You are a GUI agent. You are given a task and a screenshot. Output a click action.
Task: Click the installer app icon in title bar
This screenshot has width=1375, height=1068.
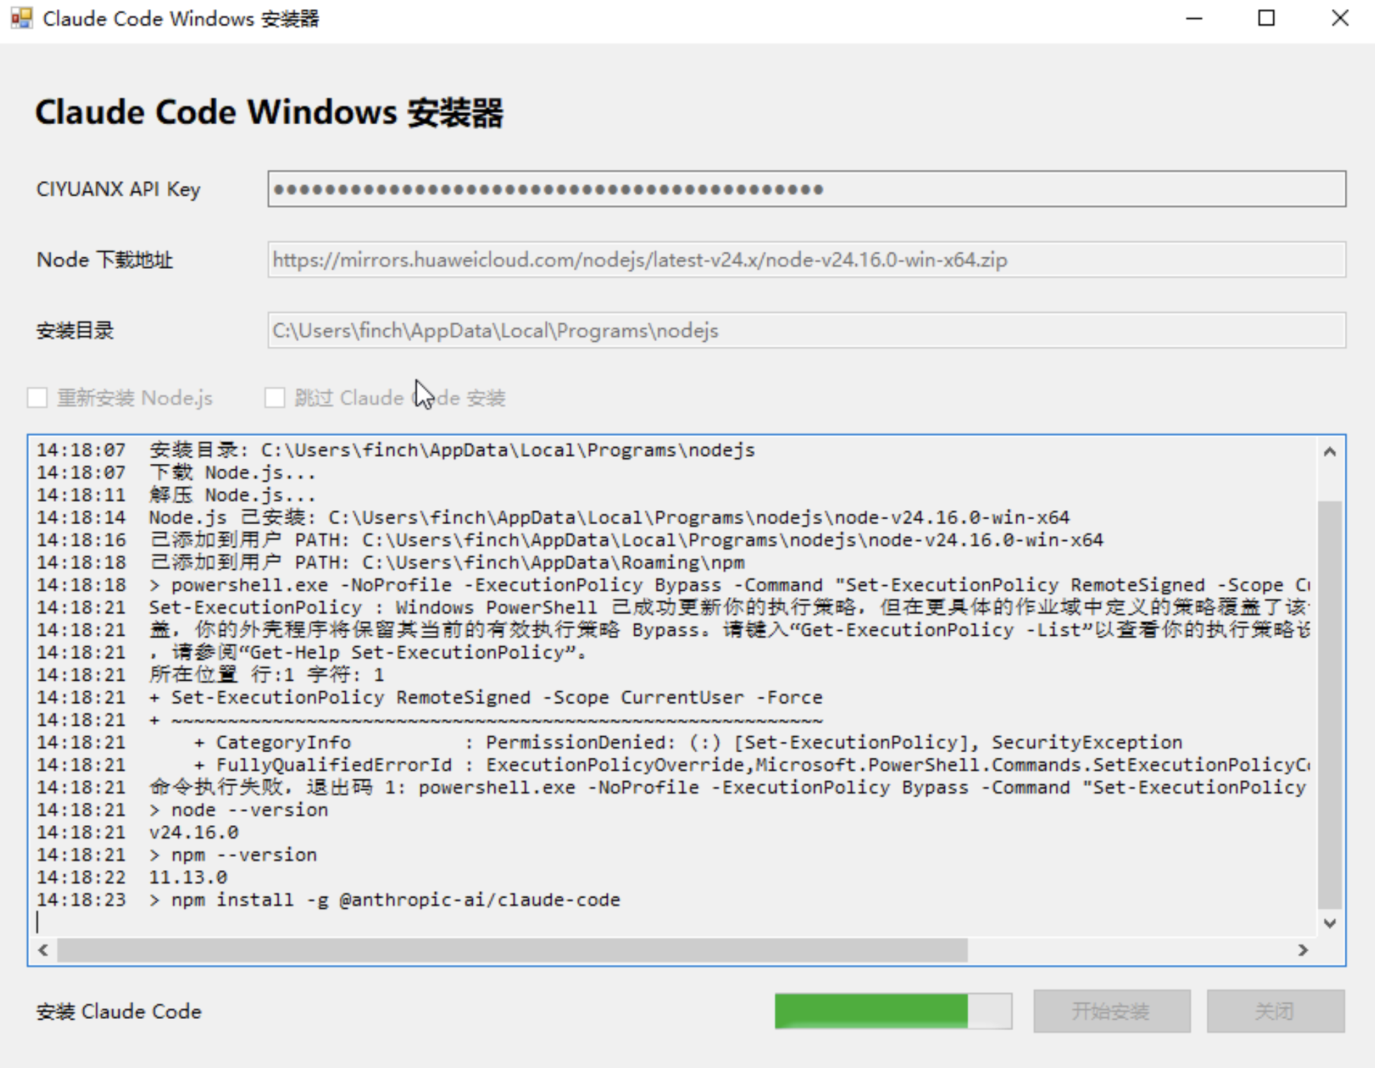click(x=22, y=18)
